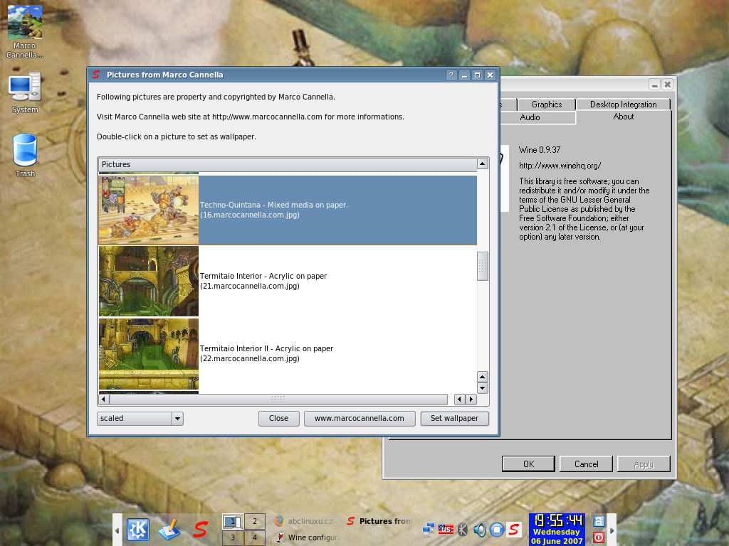The image size is (729, 546).
Task: Open the System desktop icon
Action: coord(25,93)
